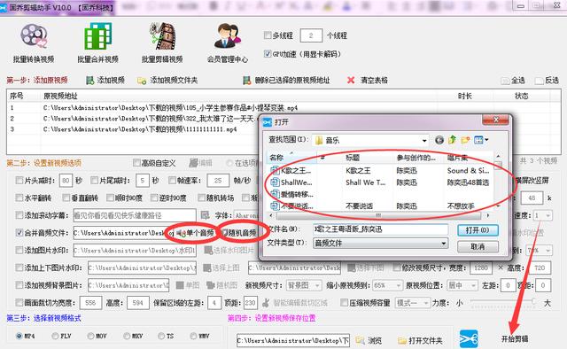Viewport: 567px width, 349px height.
Task: Click 打开(O) button in dialog
Action: (x=478, y=230)
